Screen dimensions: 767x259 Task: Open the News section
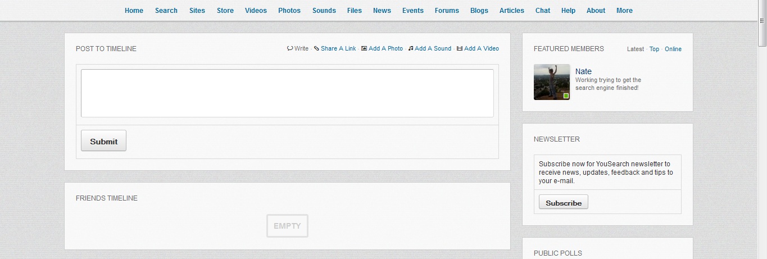pyautogui.click(x=382, y=11)
